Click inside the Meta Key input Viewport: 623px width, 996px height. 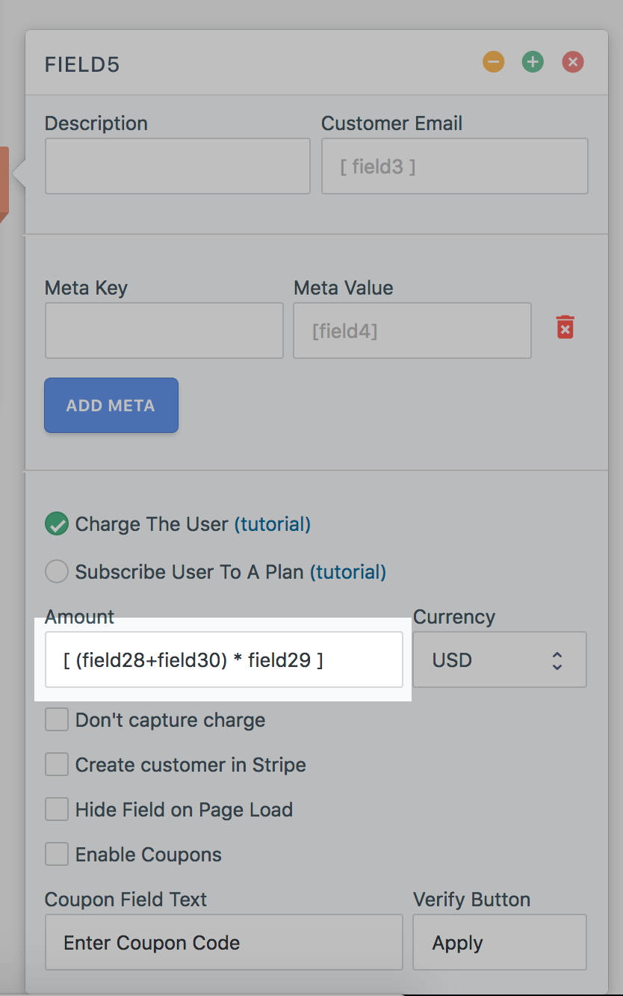click(164, 331)
